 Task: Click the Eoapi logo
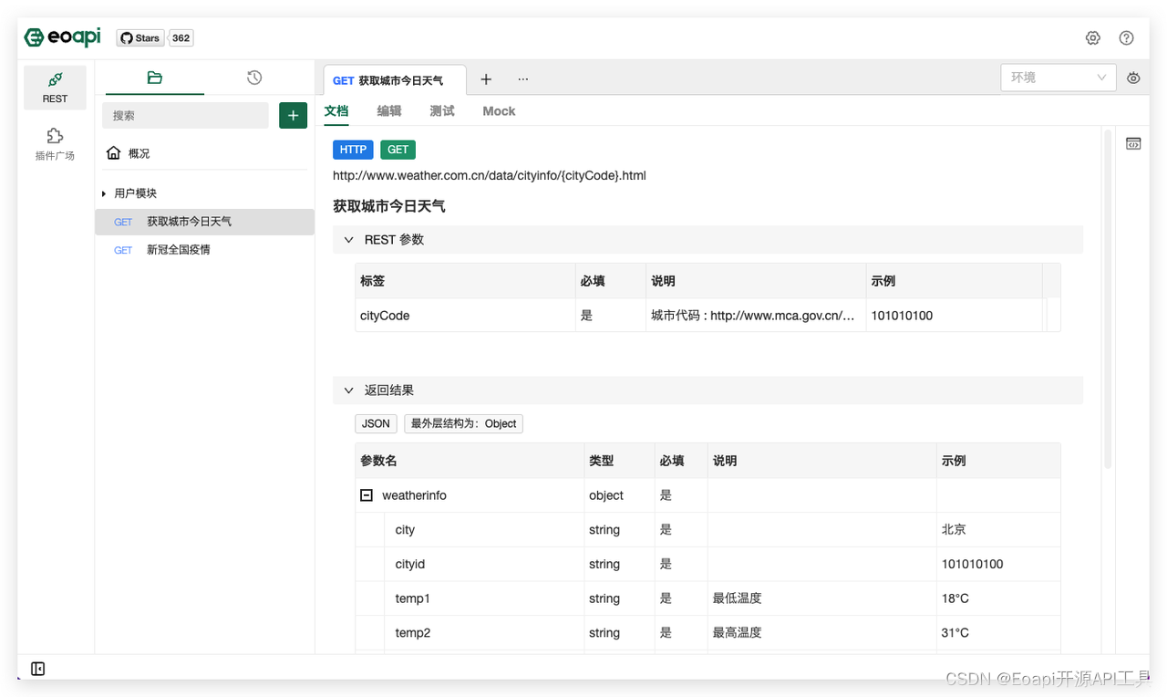click(x=61, y=37)
